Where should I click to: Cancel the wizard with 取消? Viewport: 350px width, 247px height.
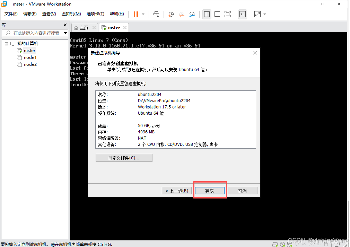[x=243, y=191]
